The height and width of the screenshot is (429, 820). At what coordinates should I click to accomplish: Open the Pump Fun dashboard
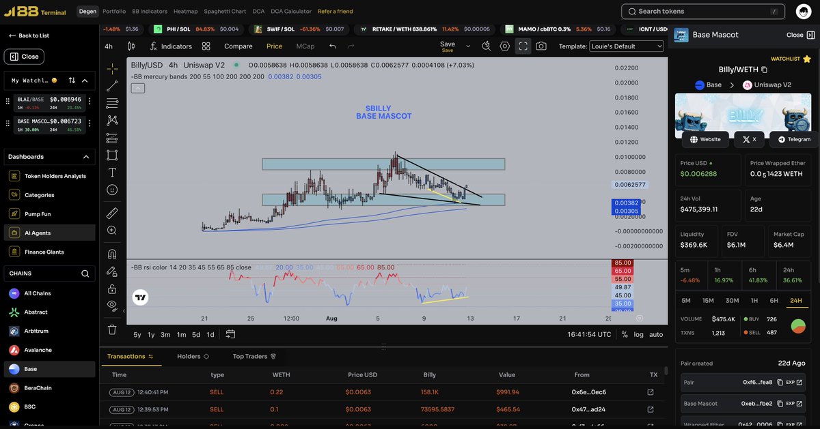[49, 214]
